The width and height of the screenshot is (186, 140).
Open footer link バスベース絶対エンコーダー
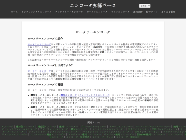click(x=119, y=134)
